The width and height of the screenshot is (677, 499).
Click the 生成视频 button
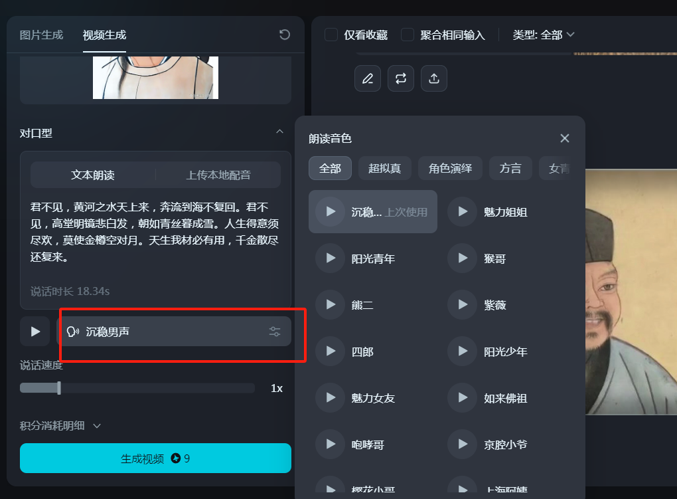pyautogui.click(x=155, y=458)
